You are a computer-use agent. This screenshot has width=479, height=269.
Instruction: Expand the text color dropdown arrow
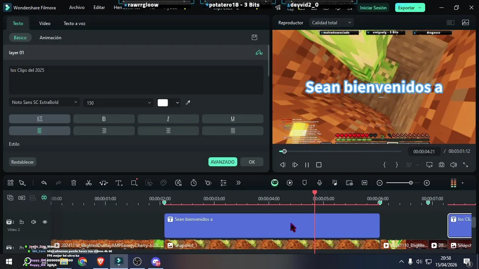point(177,103)
